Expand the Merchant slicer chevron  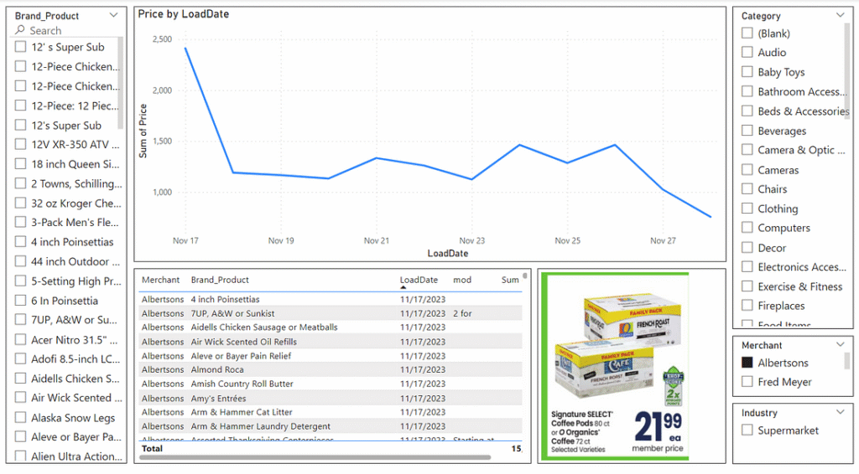(x=841, y=344)
